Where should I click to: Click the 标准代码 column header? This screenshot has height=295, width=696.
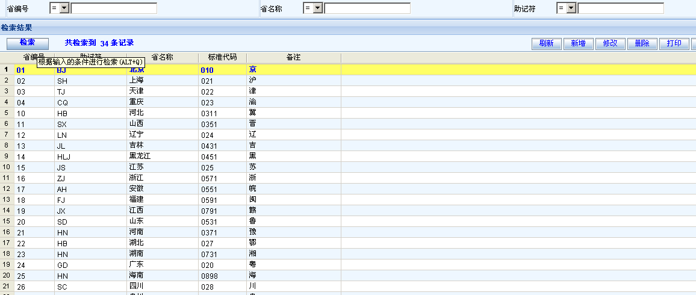click(222, 57)
